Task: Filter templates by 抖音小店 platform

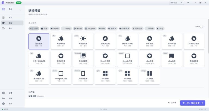Action: tap(137, 28)
